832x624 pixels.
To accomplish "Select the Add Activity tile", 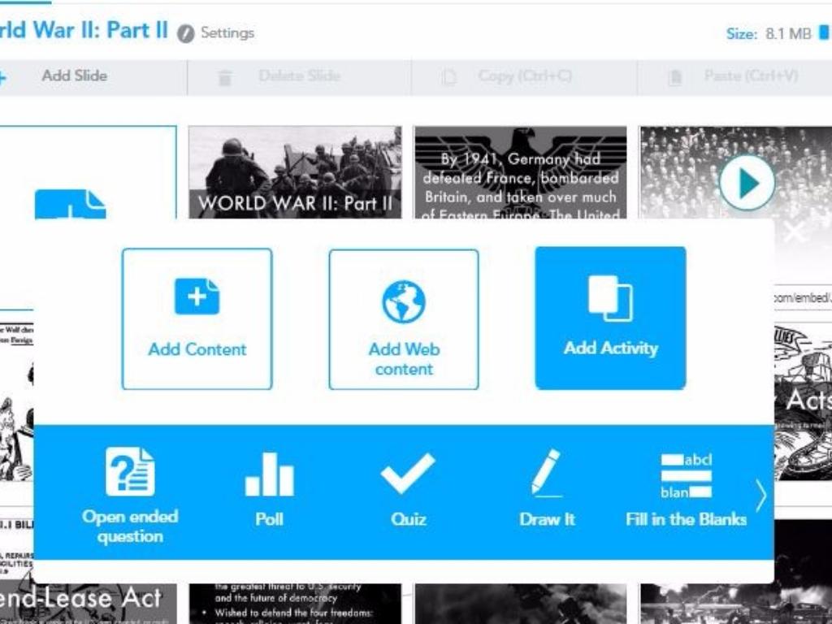I will click(610, 318).
